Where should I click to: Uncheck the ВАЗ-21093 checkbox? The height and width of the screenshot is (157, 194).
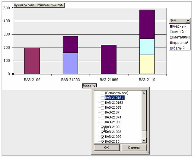(x=103, y=132)
